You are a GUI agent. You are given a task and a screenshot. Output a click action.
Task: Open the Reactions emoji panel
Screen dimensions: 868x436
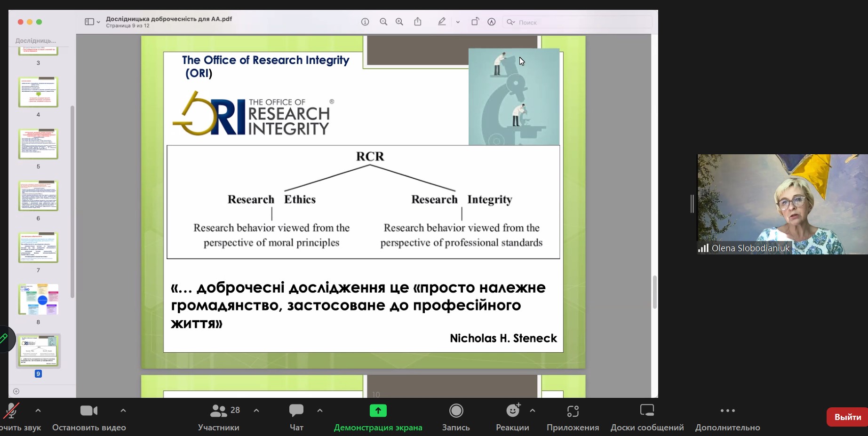pos(513,411)
